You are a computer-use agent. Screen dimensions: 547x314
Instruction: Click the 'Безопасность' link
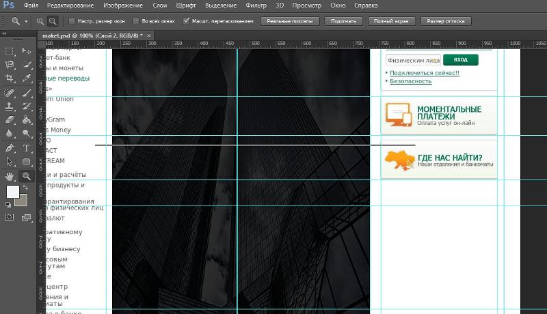pyautogui.click(x=411, y=81)
